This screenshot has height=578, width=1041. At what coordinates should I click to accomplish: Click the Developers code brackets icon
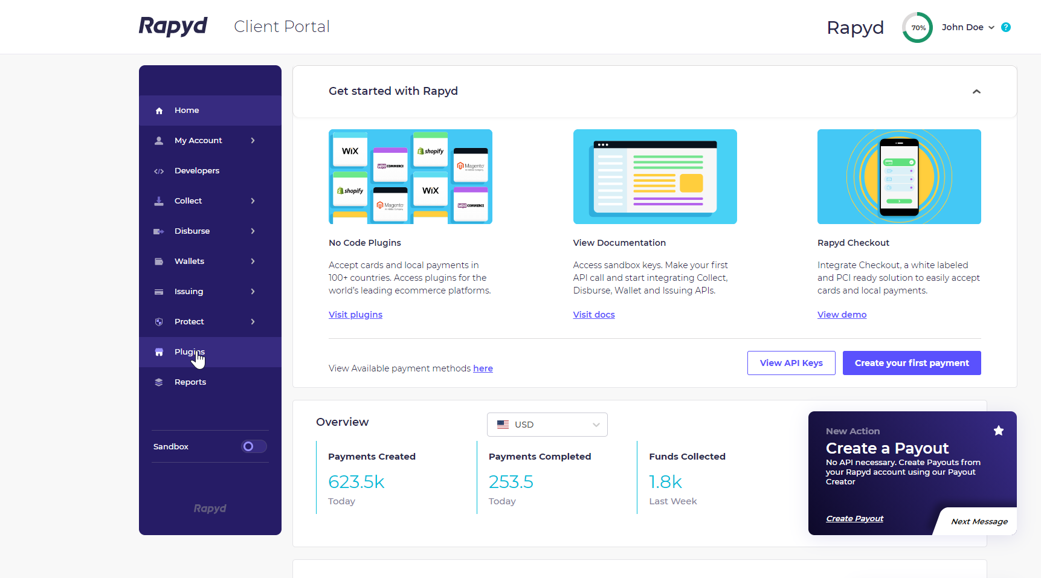coord(159,171)
